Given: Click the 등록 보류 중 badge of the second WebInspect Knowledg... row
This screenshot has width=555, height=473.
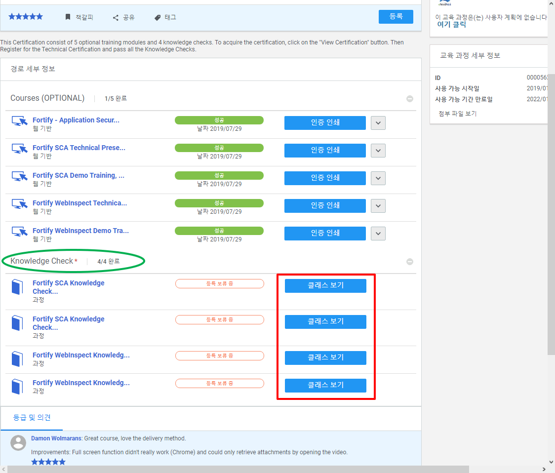Looking at the screenshot, I should click(x=219, y=384).
